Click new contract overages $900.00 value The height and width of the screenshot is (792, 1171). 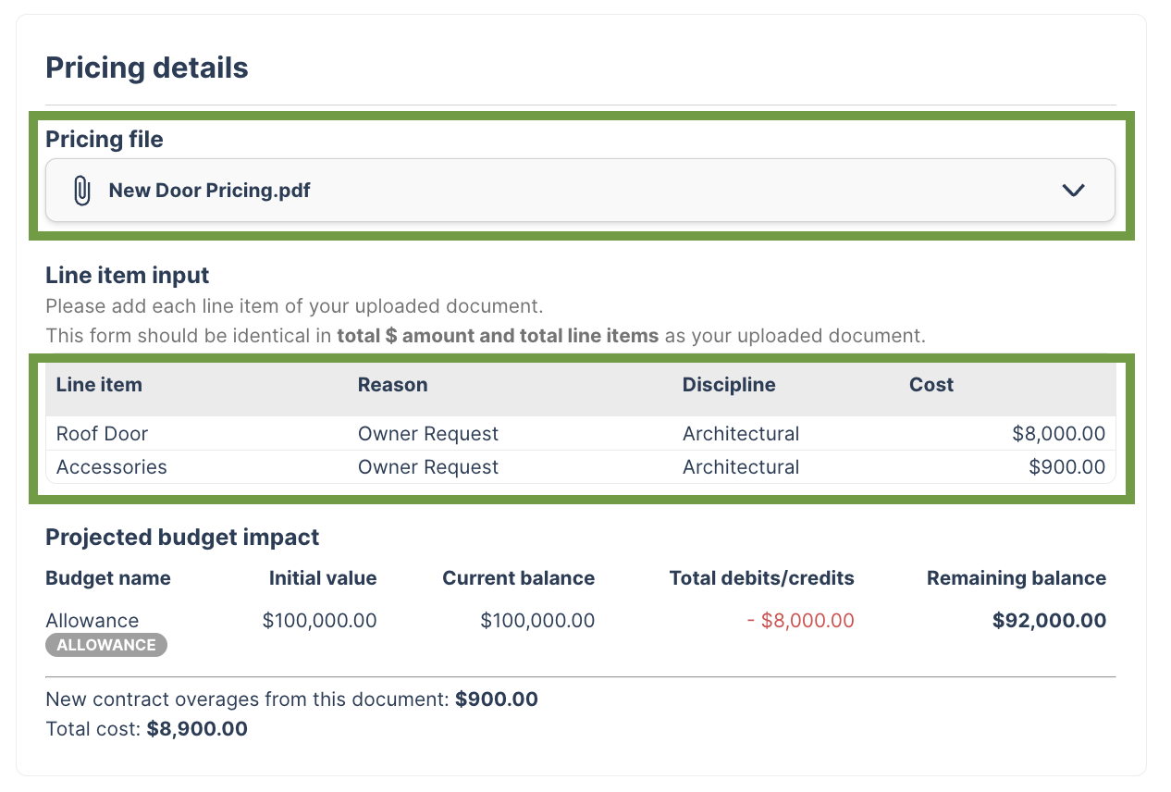click(496, 699)
